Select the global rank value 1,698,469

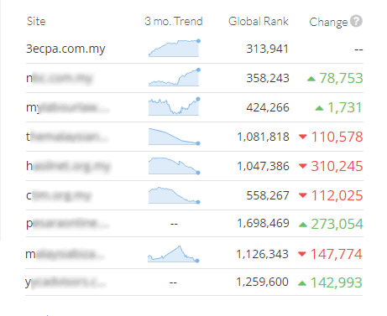(x=263, y=224)
